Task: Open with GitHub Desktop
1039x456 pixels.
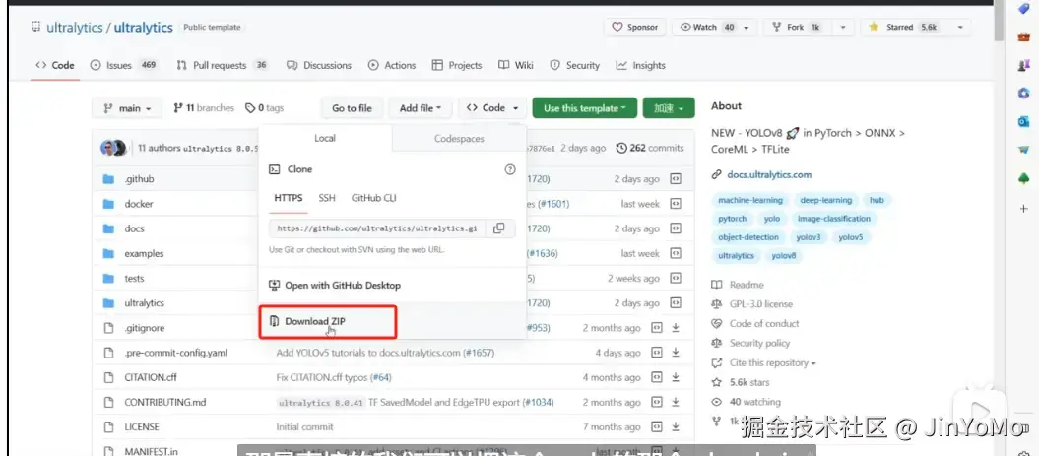Action: [x=335, y=285]
